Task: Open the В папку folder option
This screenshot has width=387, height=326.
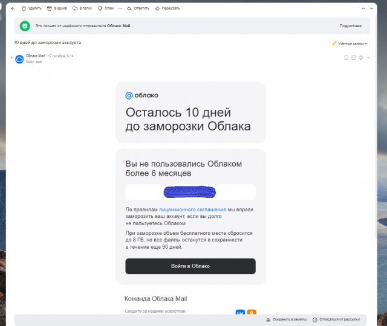Action: (x=82, y=8)
